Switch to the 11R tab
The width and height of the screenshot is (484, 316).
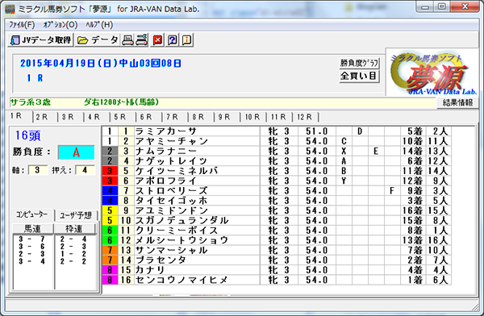point(278,117)
